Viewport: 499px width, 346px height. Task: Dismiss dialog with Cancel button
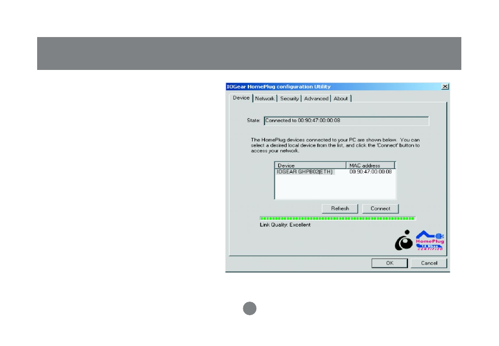pos(429,263)
